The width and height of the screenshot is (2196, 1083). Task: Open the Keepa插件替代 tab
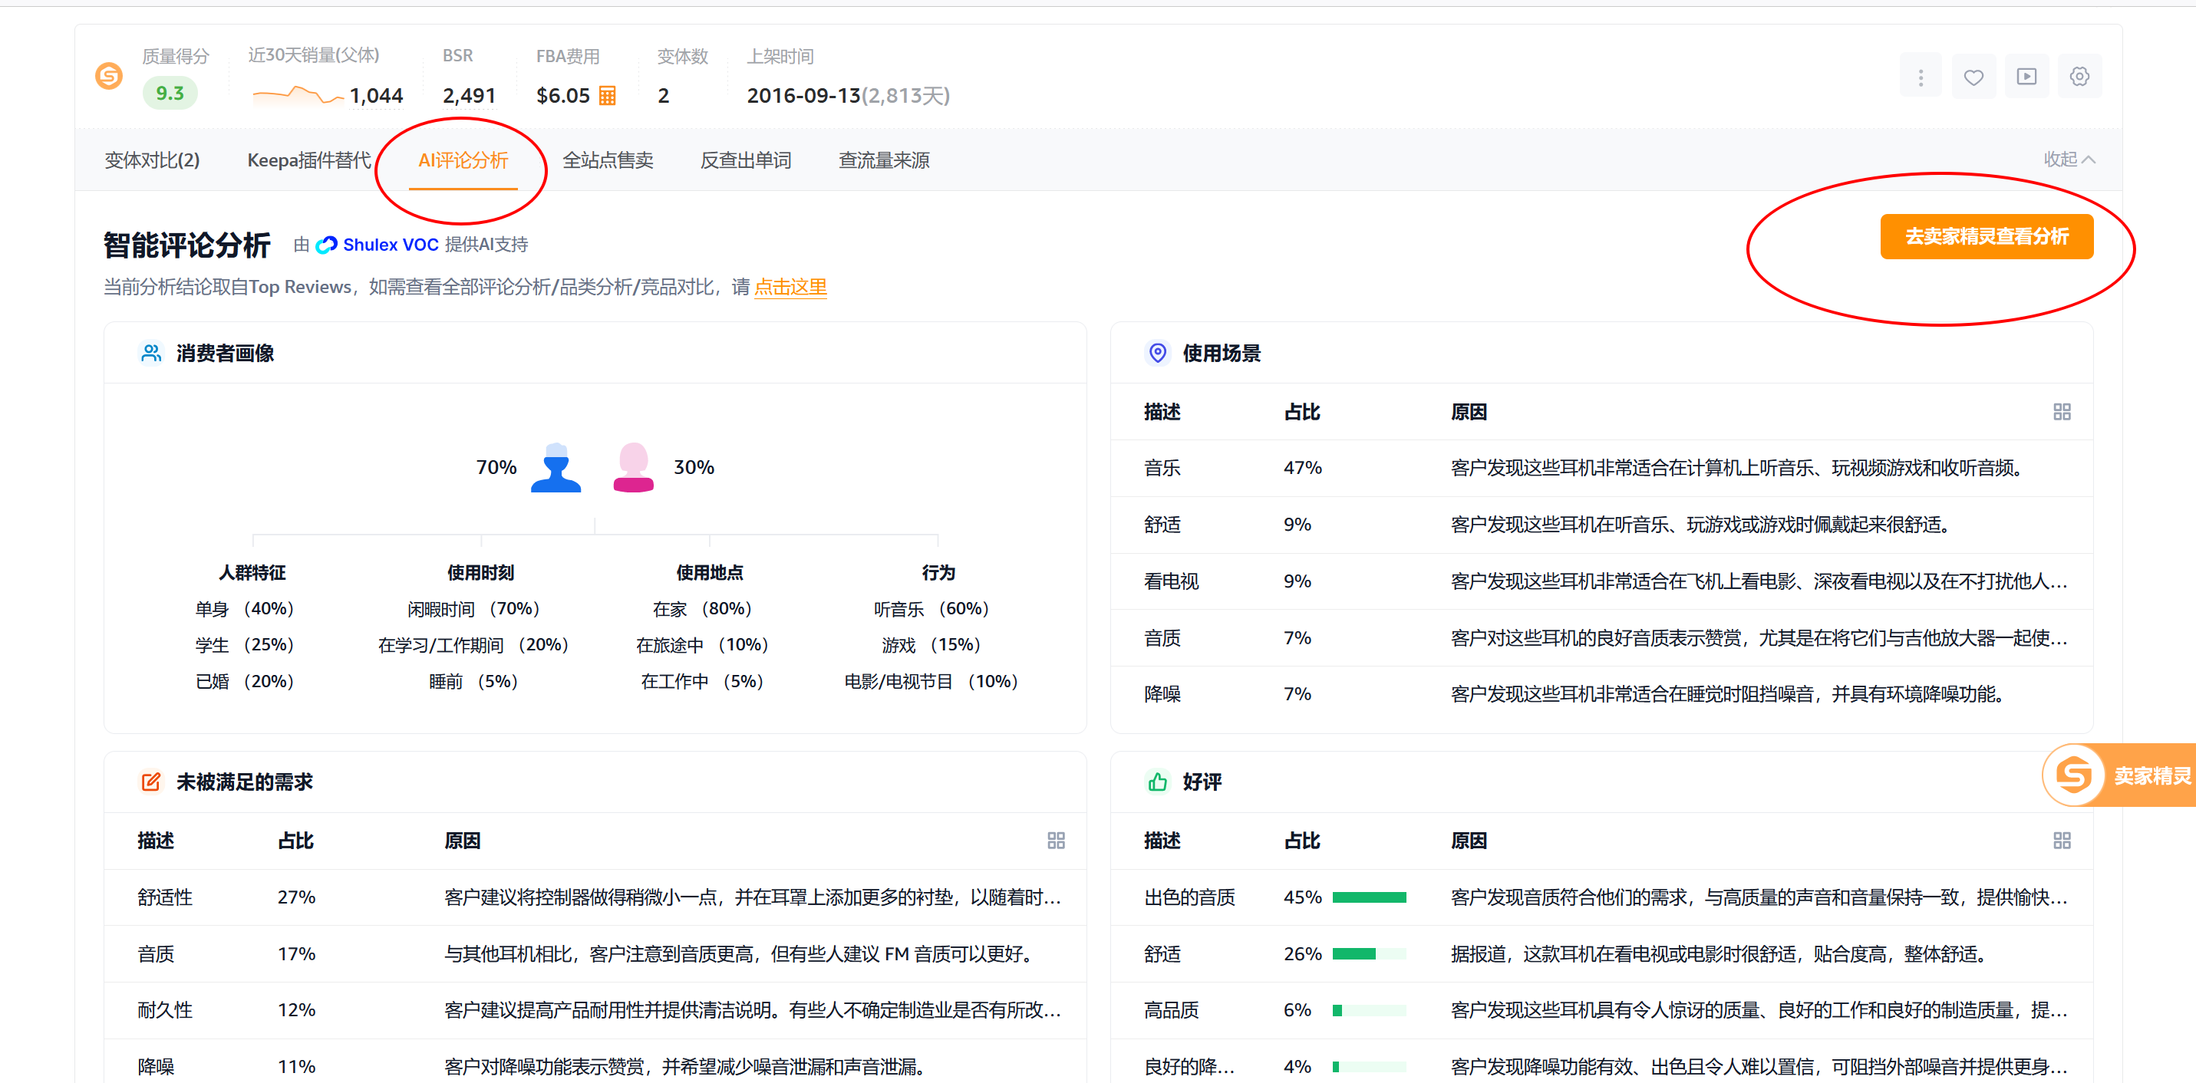(308, 160)
